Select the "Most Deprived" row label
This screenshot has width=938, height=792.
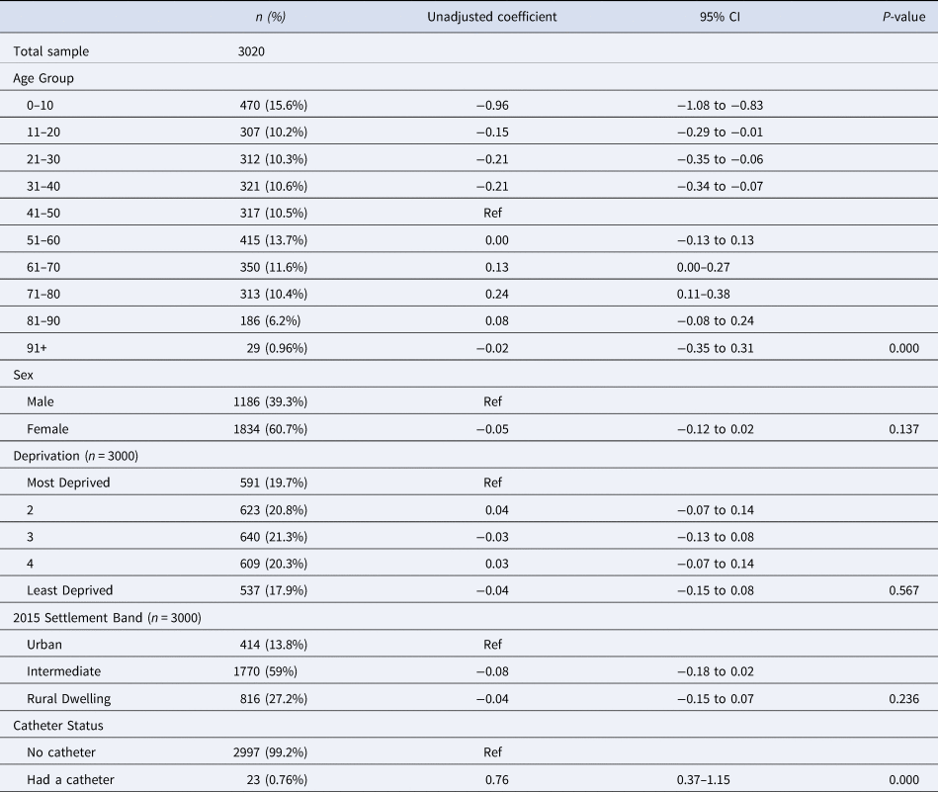[67, 483]
